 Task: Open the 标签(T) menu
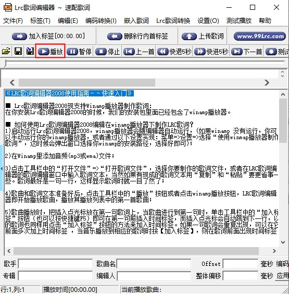click(x=40, y=21)
